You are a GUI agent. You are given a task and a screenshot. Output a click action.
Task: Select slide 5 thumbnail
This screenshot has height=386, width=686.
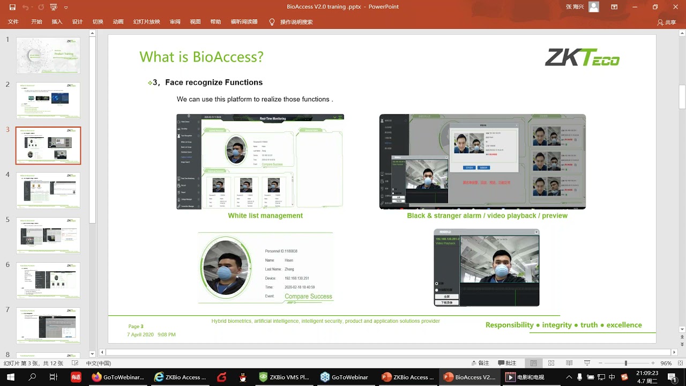[48, 235]
